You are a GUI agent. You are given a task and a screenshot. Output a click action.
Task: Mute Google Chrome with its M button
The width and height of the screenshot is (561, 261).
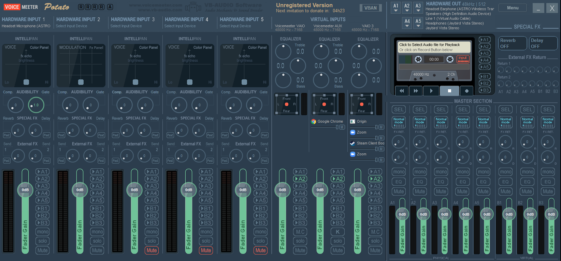point(342,127)
